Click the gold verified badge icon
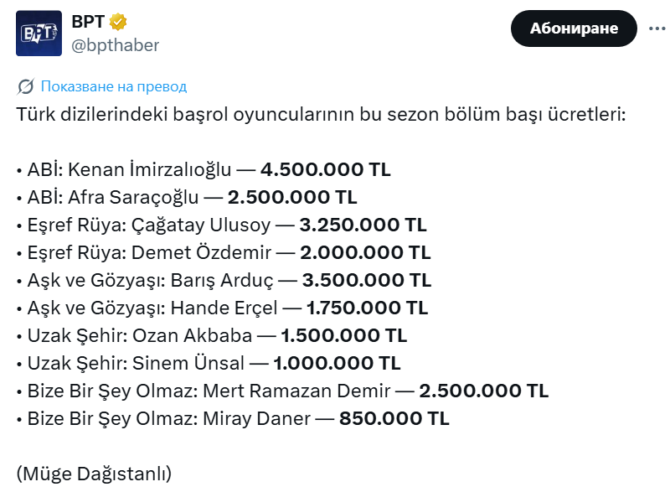The height and width of the screenshot is (492, 670). (119, 23)
